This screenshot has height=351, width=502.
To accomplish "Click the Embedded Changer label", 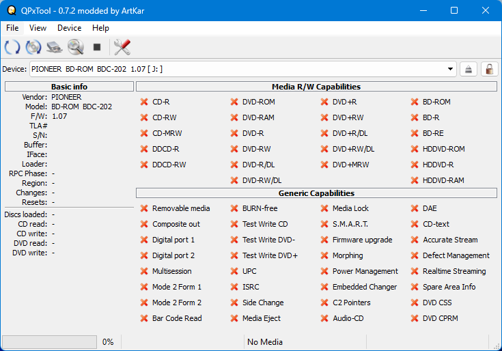I will (x=365, y=287).
